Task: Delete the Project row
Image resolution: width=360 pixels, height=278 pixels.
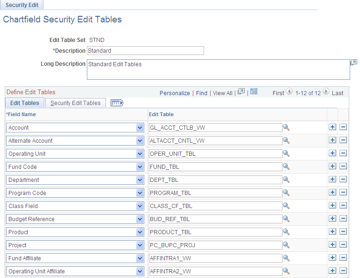Action: tap(343, 244)
